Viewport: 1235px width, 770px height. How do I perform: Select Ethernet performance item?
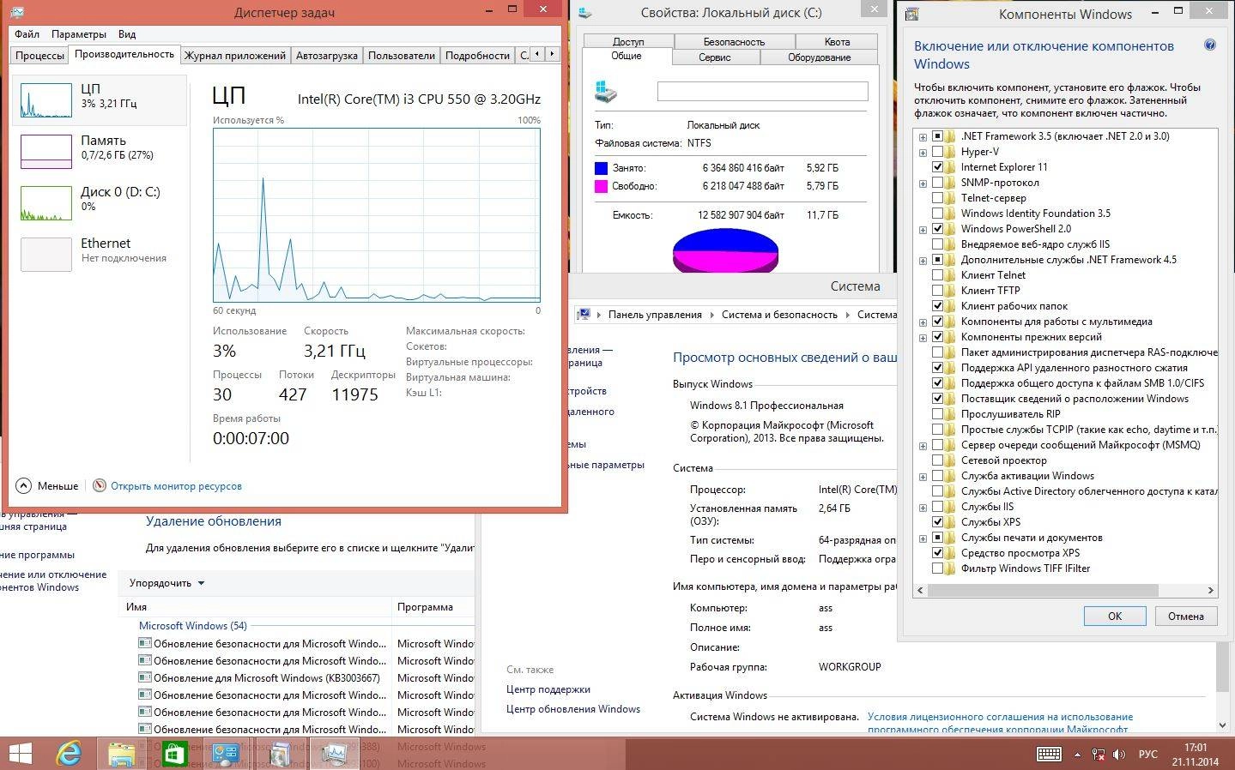click(x=100, y=255)
